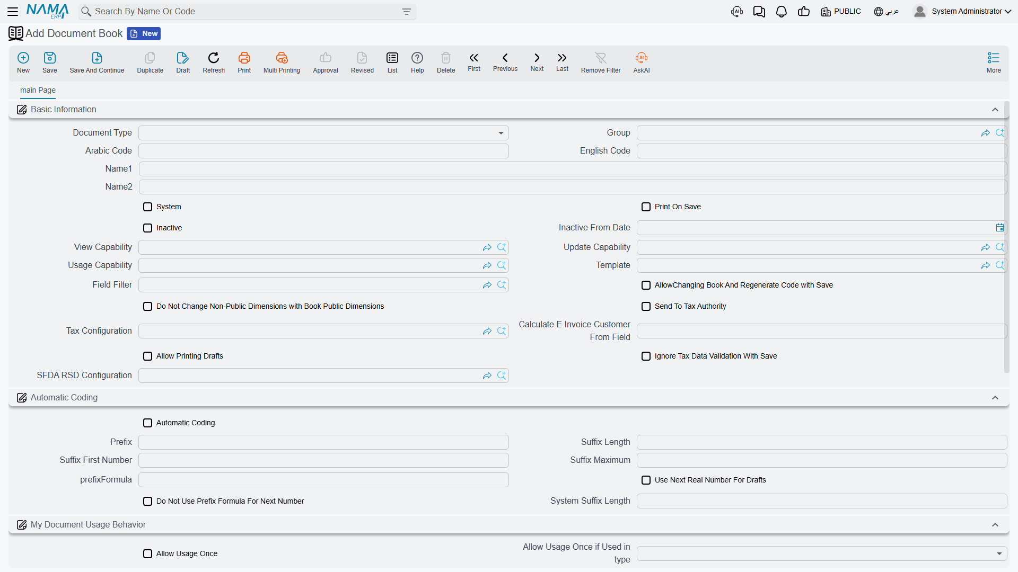The width and height of the screenshot is (1018, 572).
Task: Open the List view
Action: coord(392,62)
